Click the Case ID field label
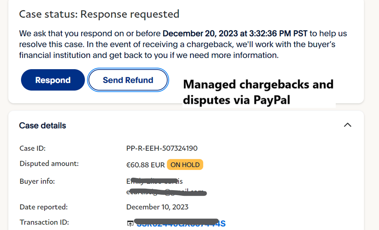Viewport: 379px width, 230px height. click(x=32, y=148)
